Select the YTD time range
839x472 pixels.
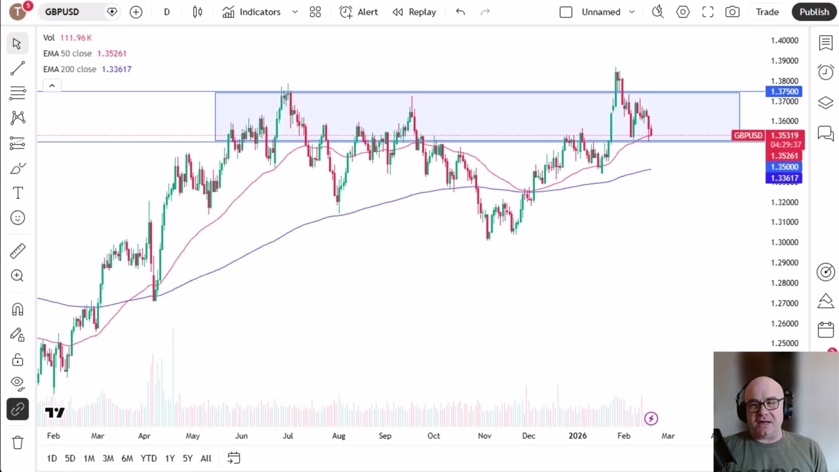pyautogui.click(x=149, y=458)
